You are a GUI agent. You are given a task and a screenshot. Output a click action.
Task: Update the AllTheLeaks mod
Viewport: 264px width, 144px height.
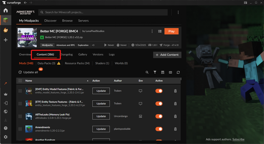[x=101, y=116]
